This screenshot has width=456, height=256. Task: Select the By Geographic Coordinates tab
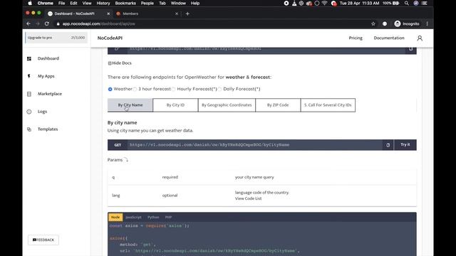tap(227, 105)
